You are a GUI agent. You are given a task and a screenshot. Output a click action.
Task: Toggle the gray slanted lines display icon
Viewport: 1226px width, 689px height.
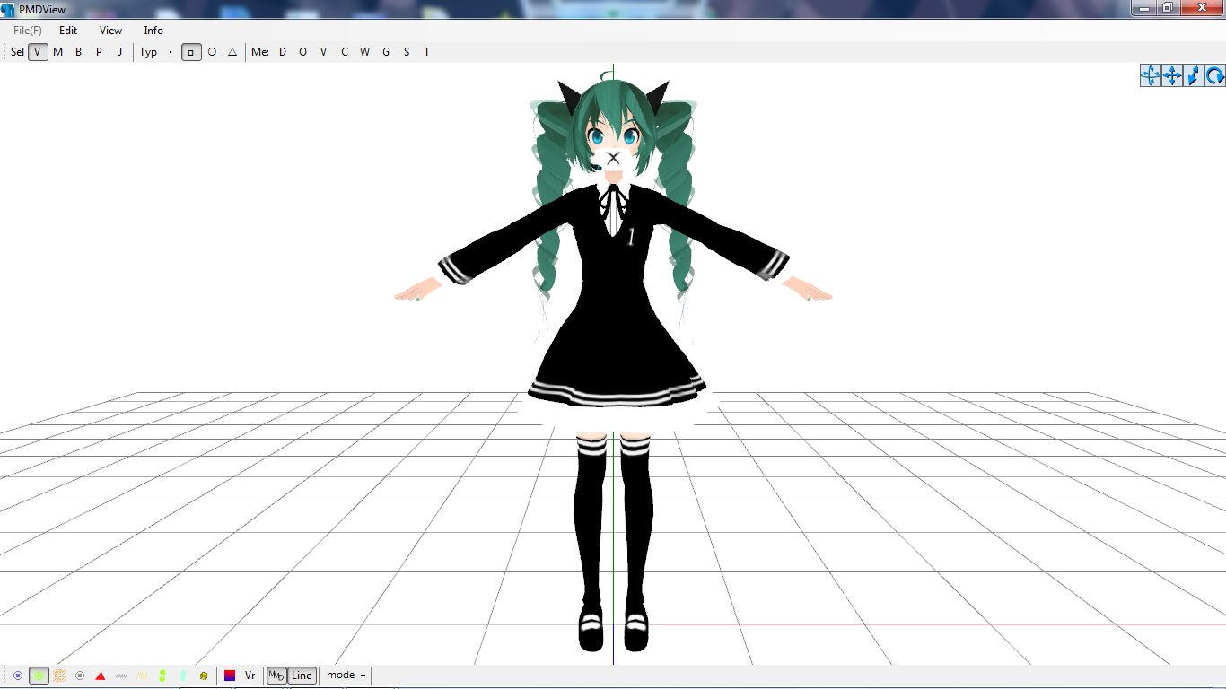click(x=121, y=676)
